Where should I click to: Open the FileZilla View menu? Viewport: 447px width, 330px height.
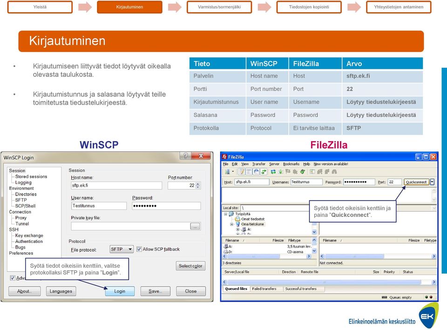(x=245, y=164)
